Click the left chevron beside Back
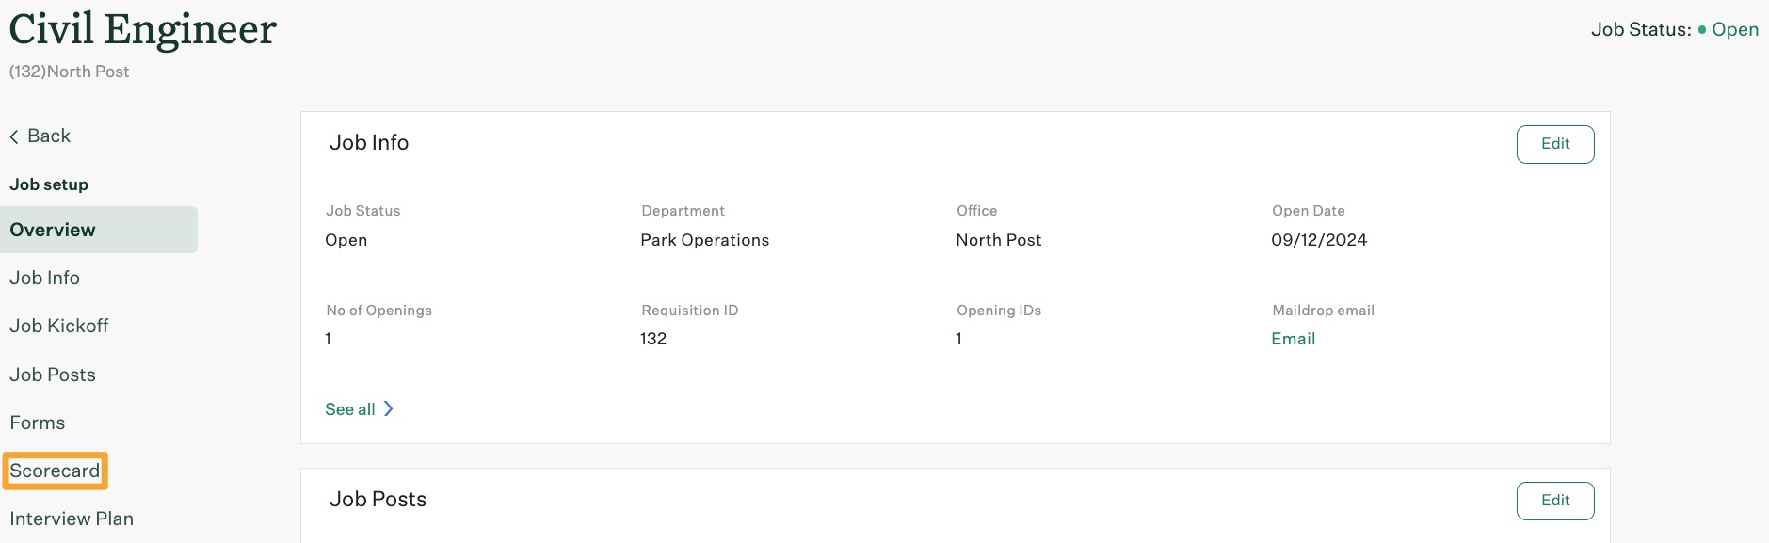The height and width of the screenshot is (543, 1769). pos(14,136)
